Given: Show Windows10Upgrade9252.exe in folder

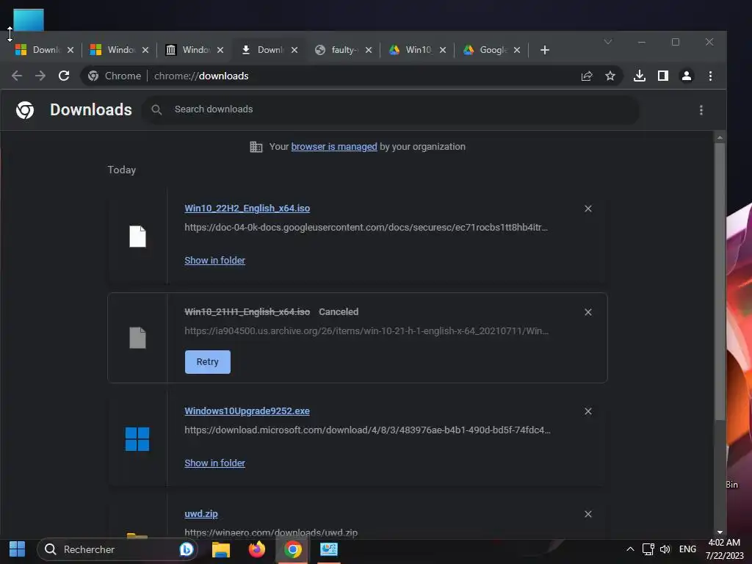Looking at the screenshot, I should (215, 463).
